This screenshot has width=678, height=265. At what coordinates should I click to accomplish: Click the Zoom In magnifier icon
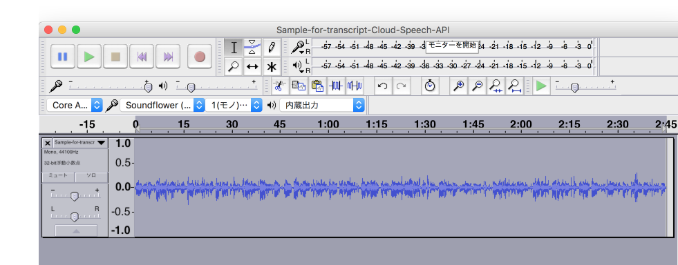tap(458, 86)
